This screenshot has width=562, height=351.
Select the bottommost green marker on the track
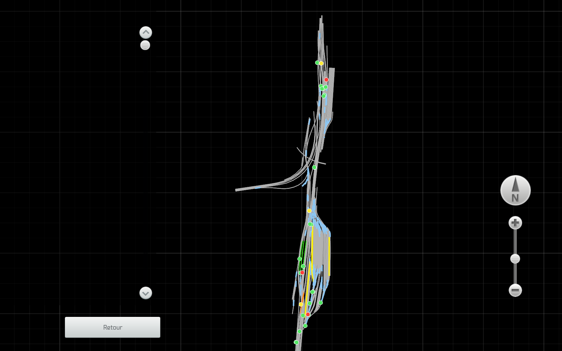296,342
